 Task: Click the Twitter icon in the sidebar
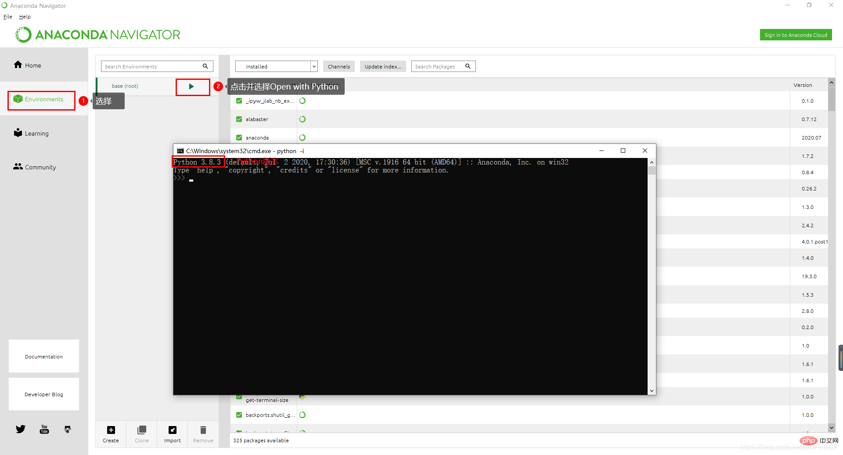21,429
